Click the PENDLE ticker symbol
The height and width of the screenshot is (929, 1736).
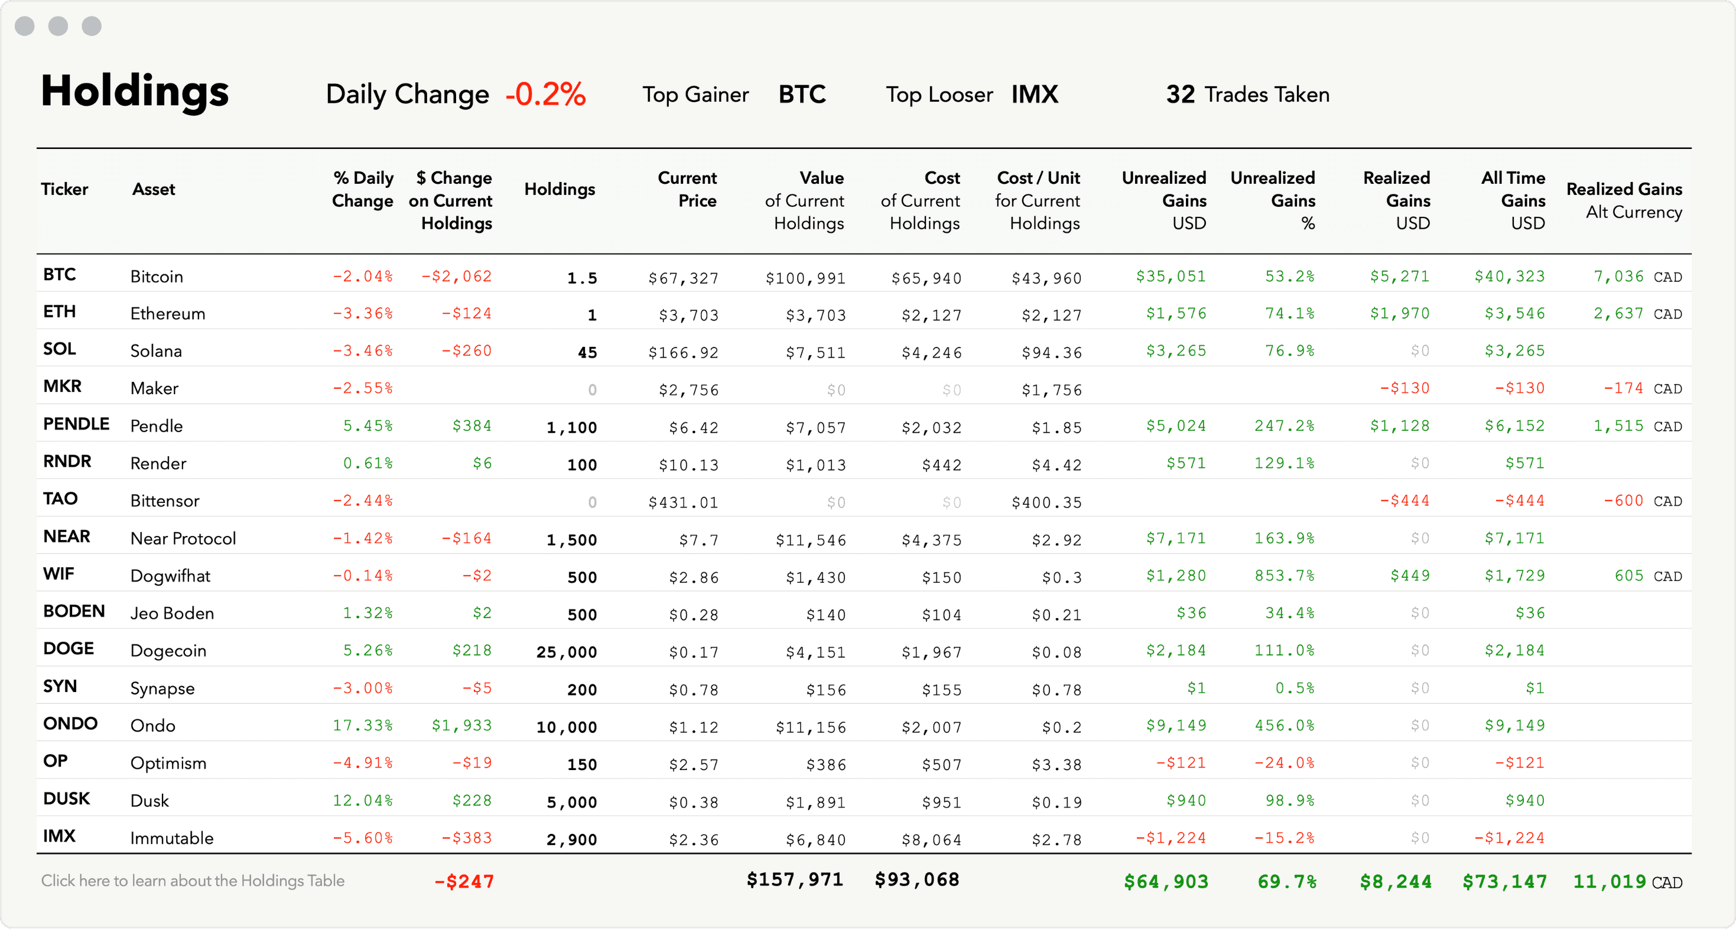69,425
